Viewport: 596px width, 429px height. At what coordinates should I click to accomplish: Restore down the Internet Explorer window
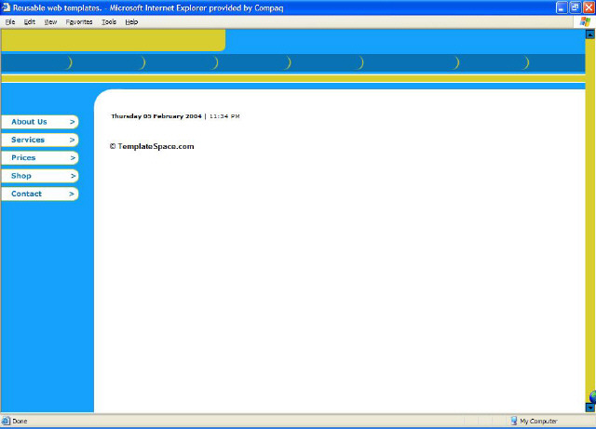(x=575, y=7)
